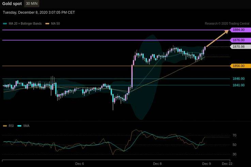Image resolution: width=251 pixels, height=167 pixels.
Task: Click the RSI legend label
Action: [11, 126]
